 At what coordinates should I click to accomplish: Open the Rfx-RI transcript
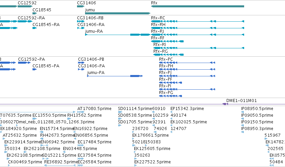[199, 48]
